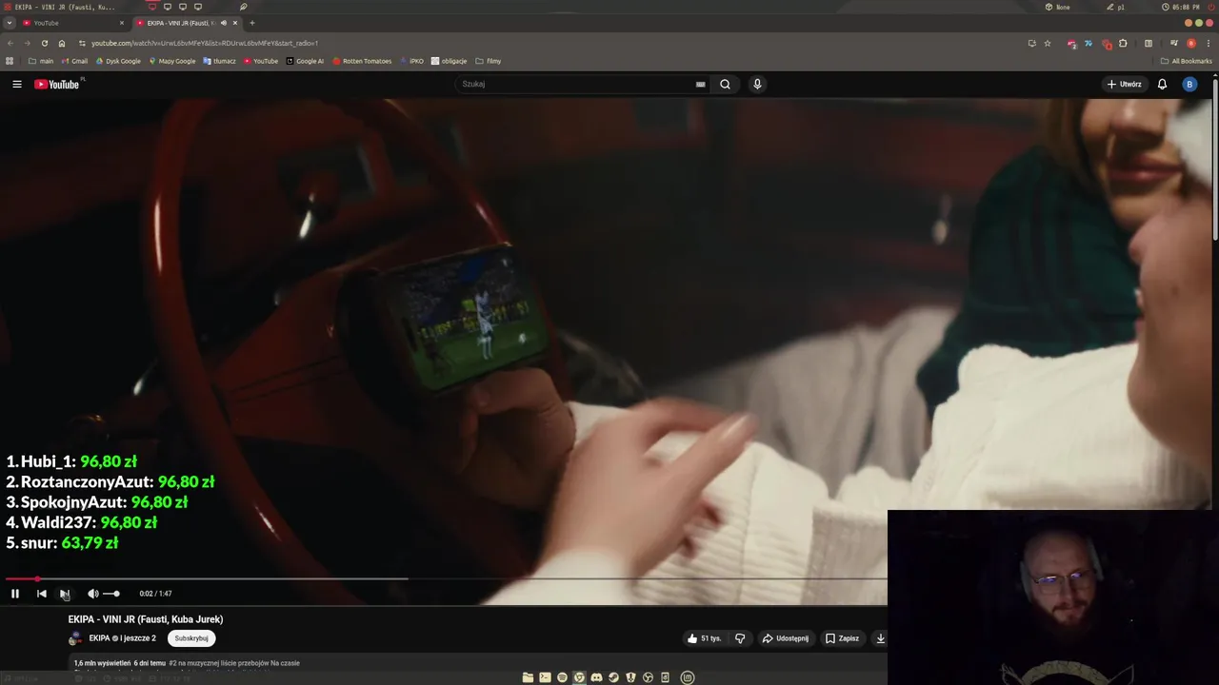The height and width of the screenshot is (685, 1219).
Task: Open the tłumacz bookmark
Action: click(x=219, y=61)
